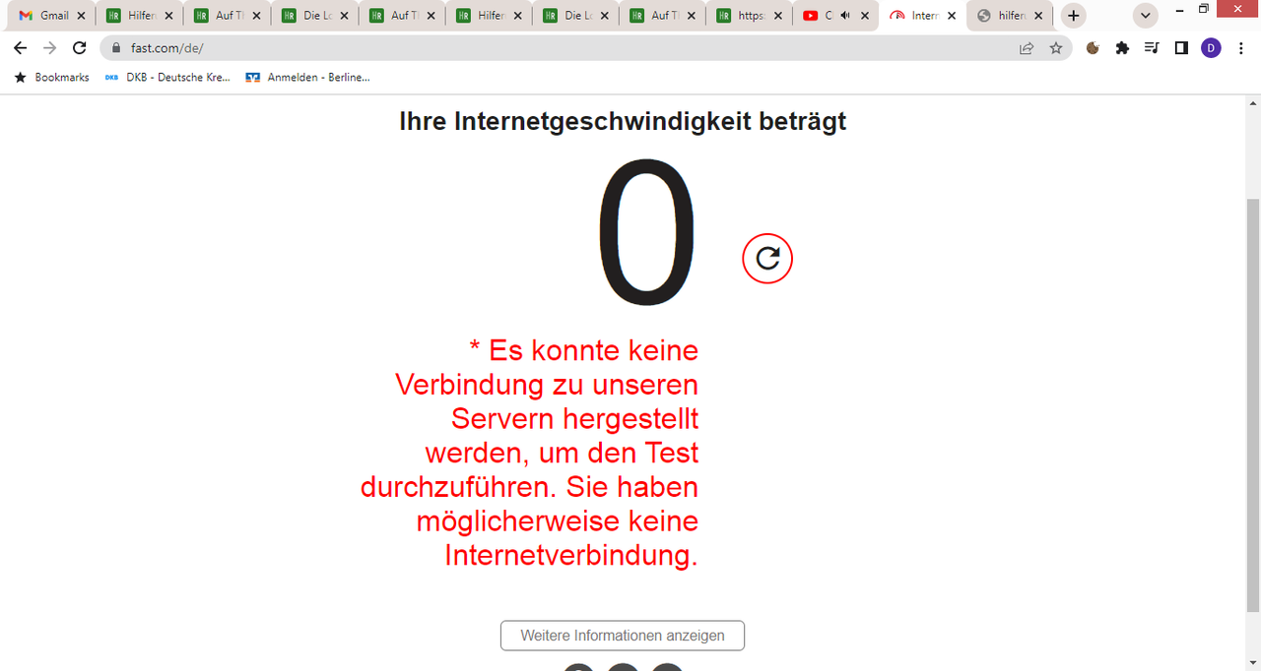Image resolution: width=1261 pixels, height=671 pixels.
Task: Close the YouTube tab
Action: click(x=865, y=16)
